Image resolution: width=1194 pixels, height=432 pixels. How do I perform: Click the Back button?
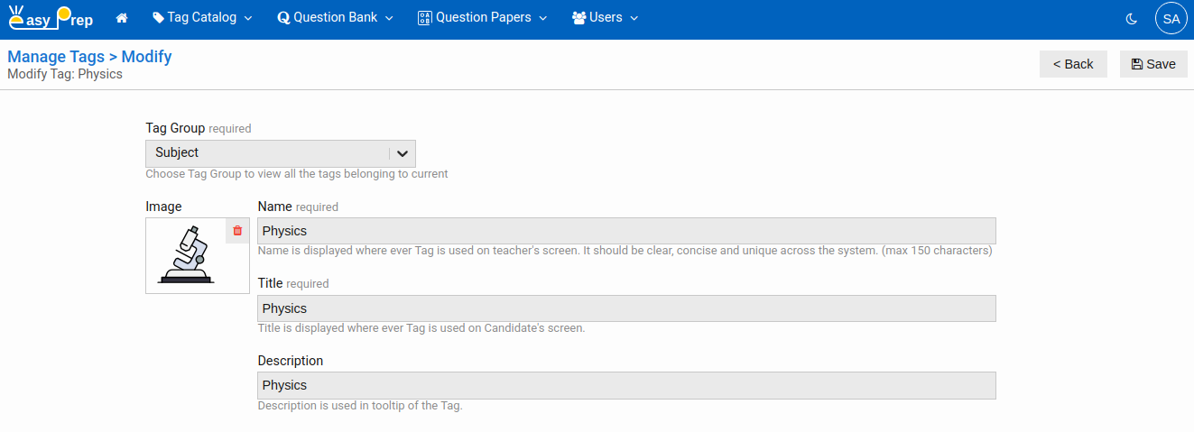[x=1073, y=64]
